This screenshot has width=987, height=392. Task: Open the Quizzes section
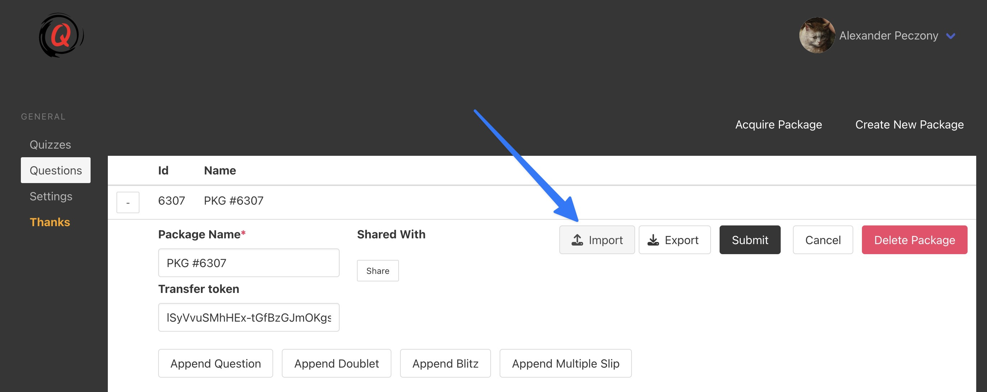50,145
